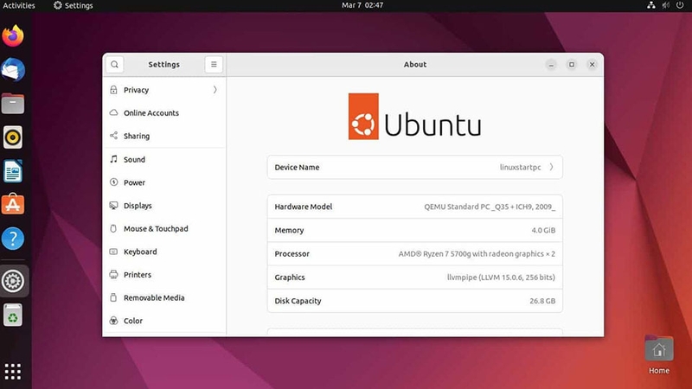The image size is (692, 389).
Task: Open Firefox from the dock
Action: coord(13,36)
